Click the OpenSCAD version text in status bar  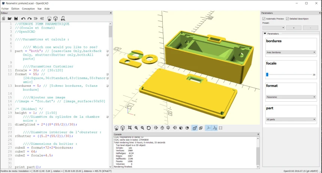pyautogui.click(x=301, y=171)
